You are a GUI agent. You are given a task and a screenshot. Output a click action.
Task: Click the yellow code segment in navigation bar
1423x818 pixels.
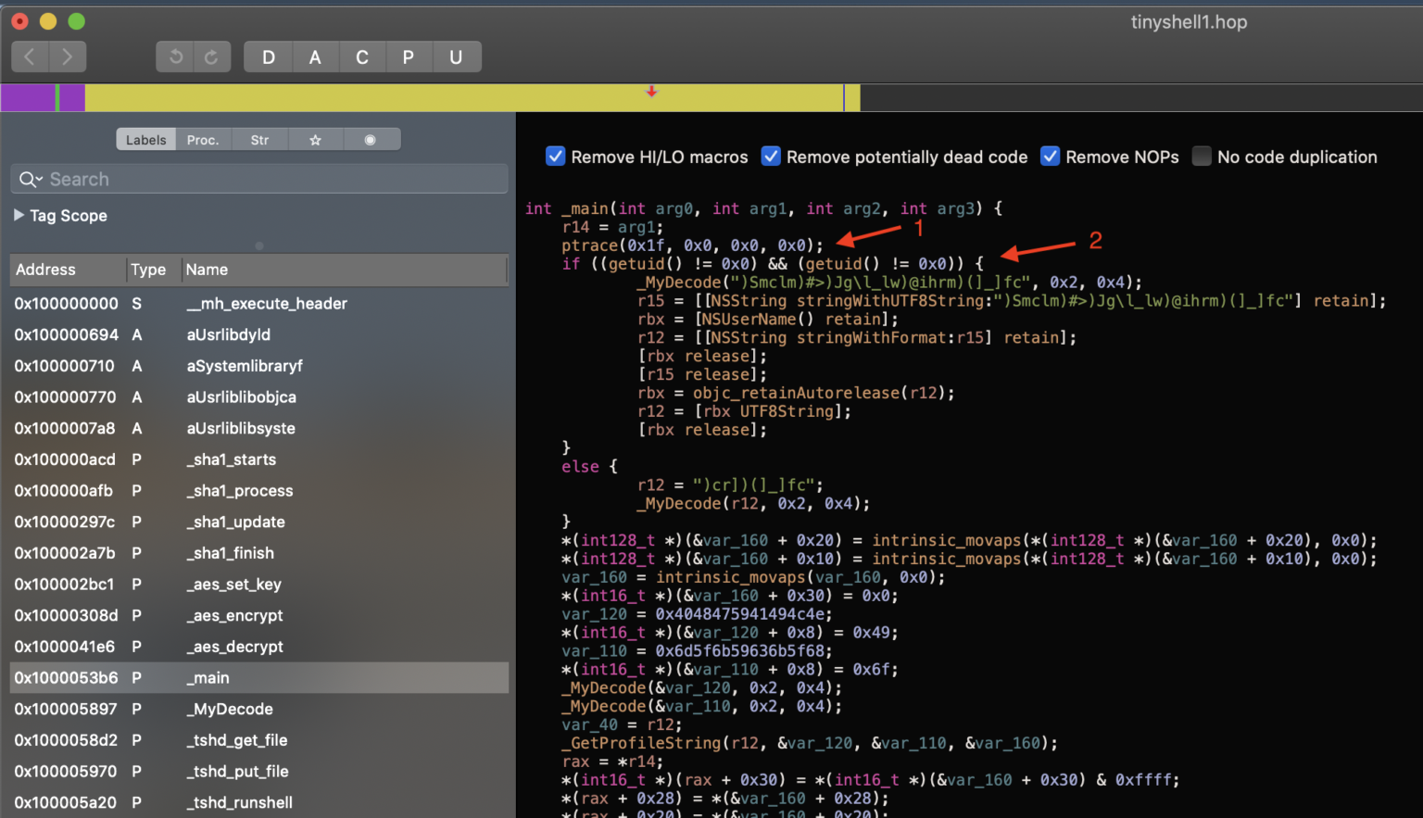click(463, 97)
